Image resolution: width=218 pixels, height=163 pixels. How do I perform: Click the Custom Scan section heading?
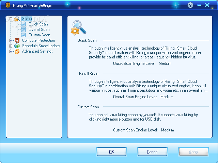click(88, 107)
